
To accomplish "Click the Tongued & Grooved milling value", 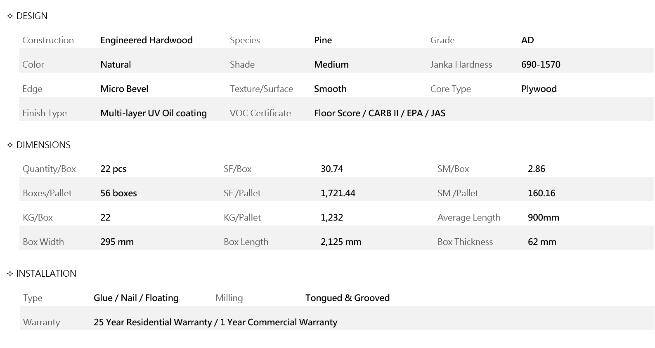I will (x=347, y=298).
